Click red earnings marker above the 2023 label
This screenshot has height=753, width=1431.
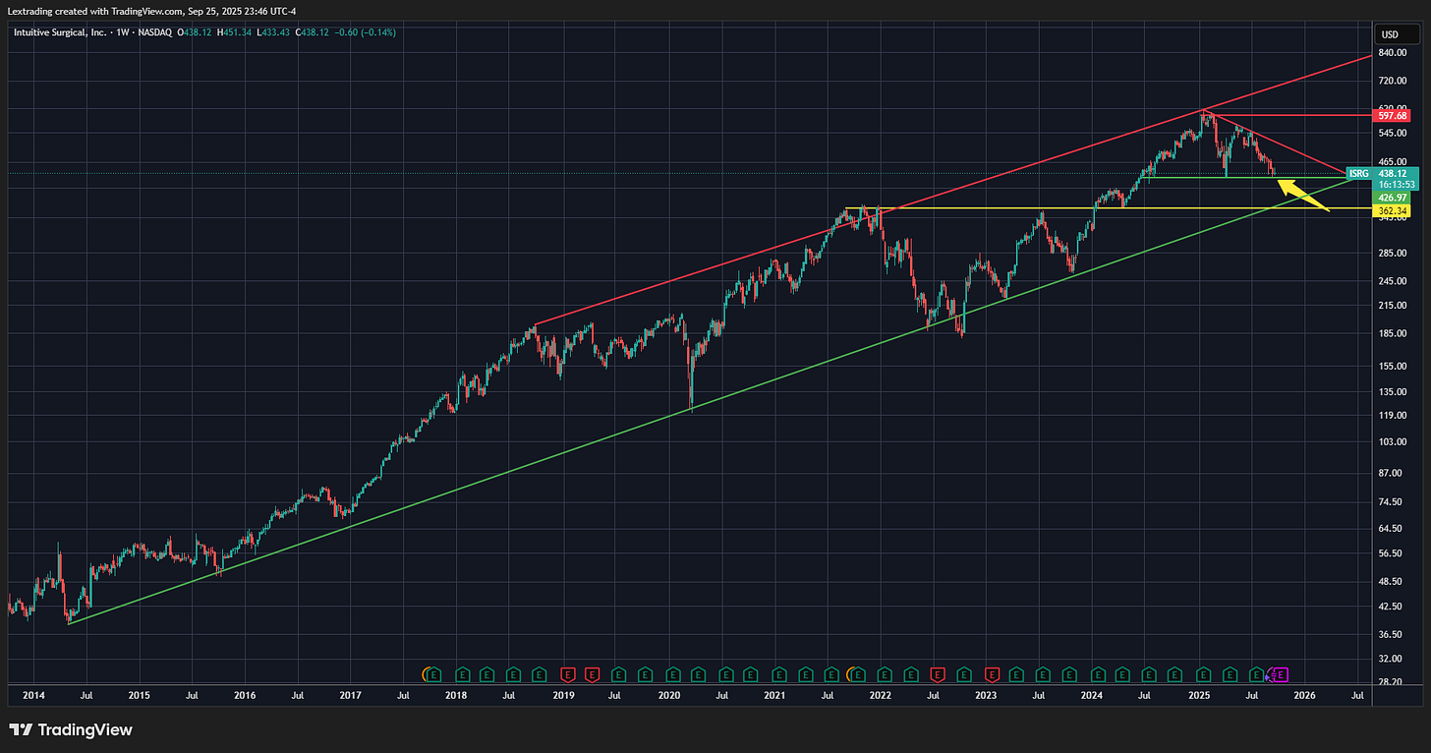[993, 674]
